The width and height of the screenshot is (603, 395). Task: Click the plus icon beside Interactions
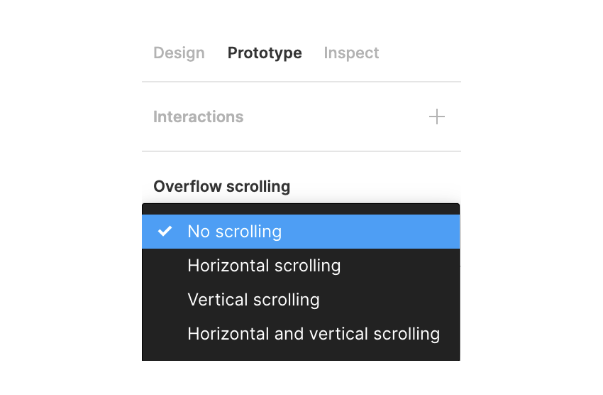[x=437, y=117]
